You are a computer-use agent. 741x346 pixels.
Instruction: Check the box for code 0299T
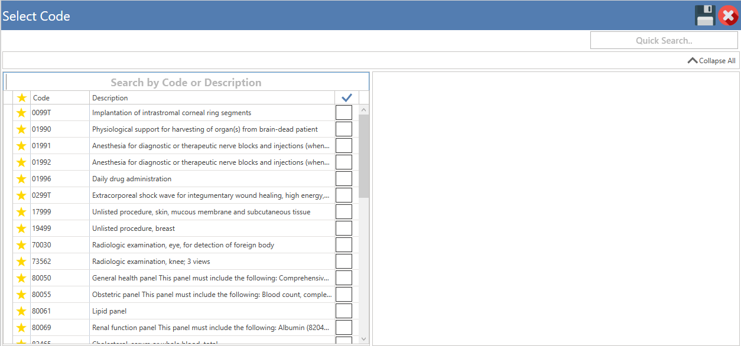(x=344, y=195)
